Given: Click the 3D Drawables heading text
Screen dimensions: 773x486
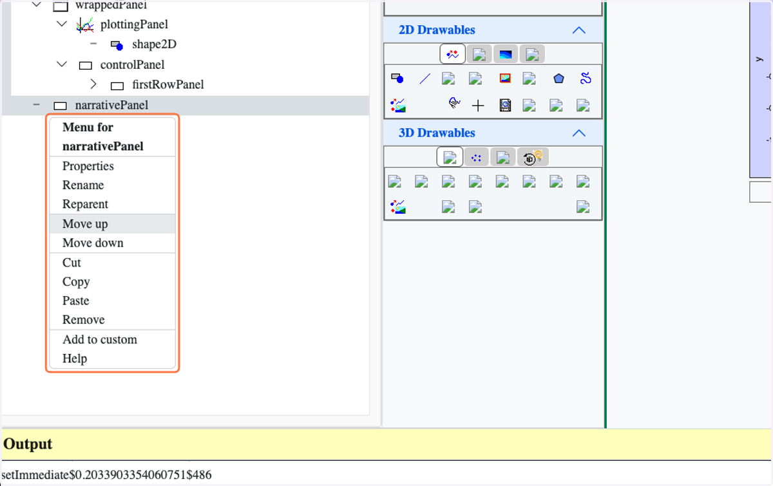Looking at the screenshot, I should 437,133.
